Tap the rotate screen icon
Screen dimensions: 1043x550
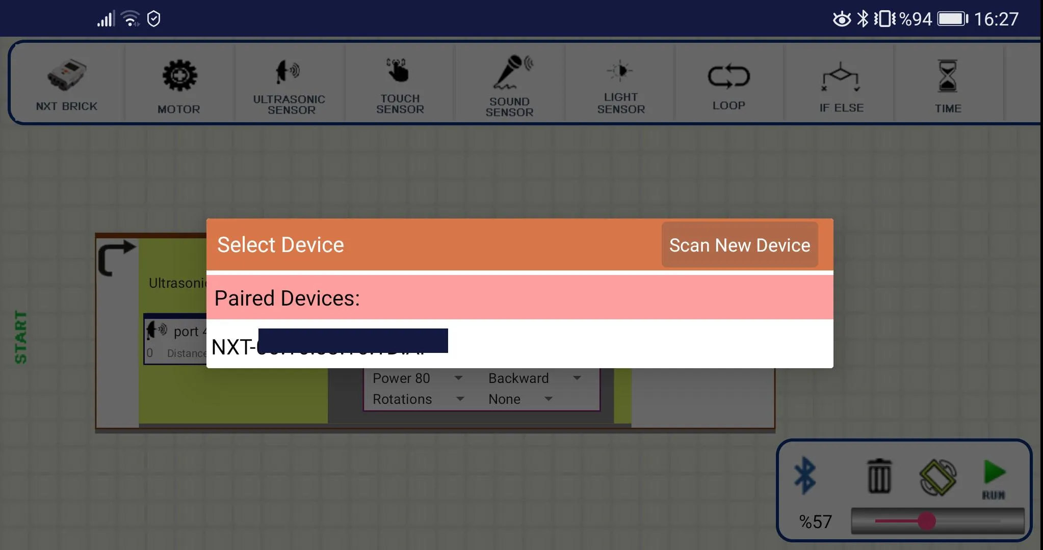937,477
